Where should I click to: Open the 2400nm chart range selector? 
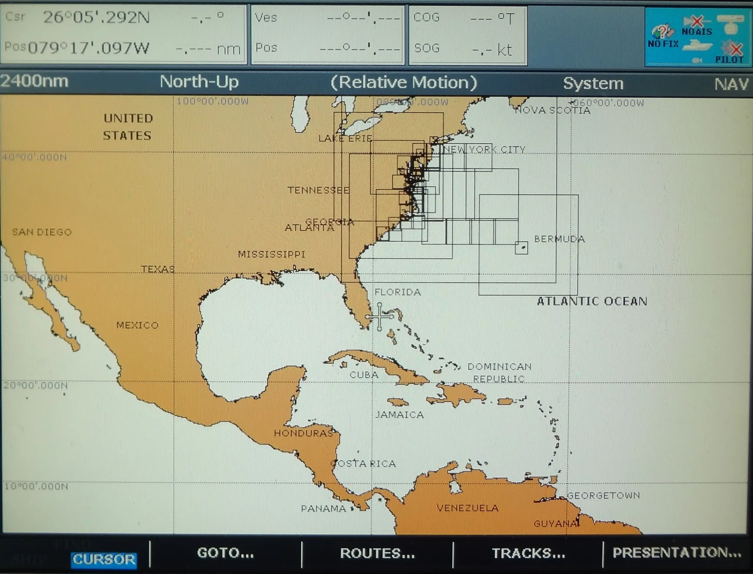(34, 82)
